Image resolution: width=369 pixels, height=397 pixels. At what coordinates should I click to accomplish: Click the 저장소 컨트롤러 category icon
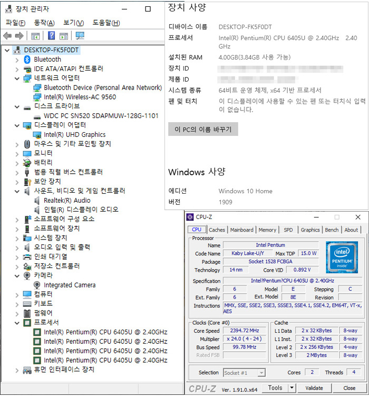[x=27, y=266]
